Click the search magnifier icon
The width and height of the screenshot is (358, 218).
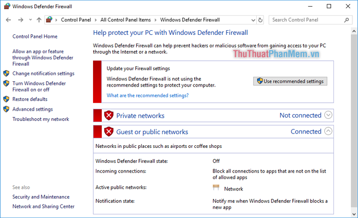click(346, 20)
